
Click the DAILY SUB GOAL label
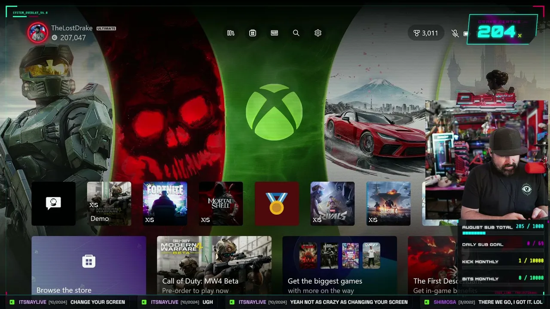pos(483,245)
